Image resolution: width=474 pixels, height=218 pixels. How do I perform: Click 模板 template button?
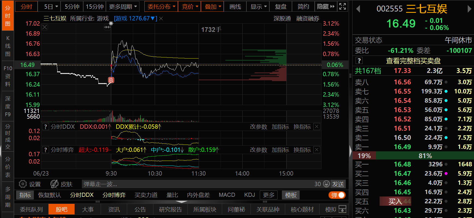(x=291, y=195)
